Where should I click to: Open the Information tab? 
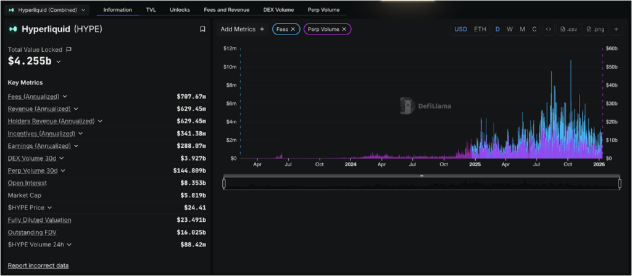click(x=118, y=10)
